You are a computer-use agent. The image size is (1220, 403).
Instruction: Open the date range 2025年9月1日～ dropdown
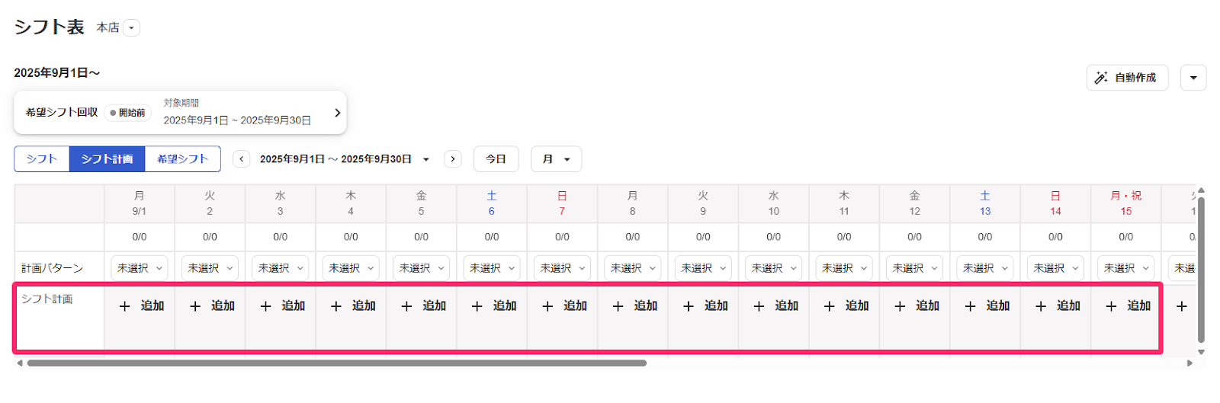point(345,159)
